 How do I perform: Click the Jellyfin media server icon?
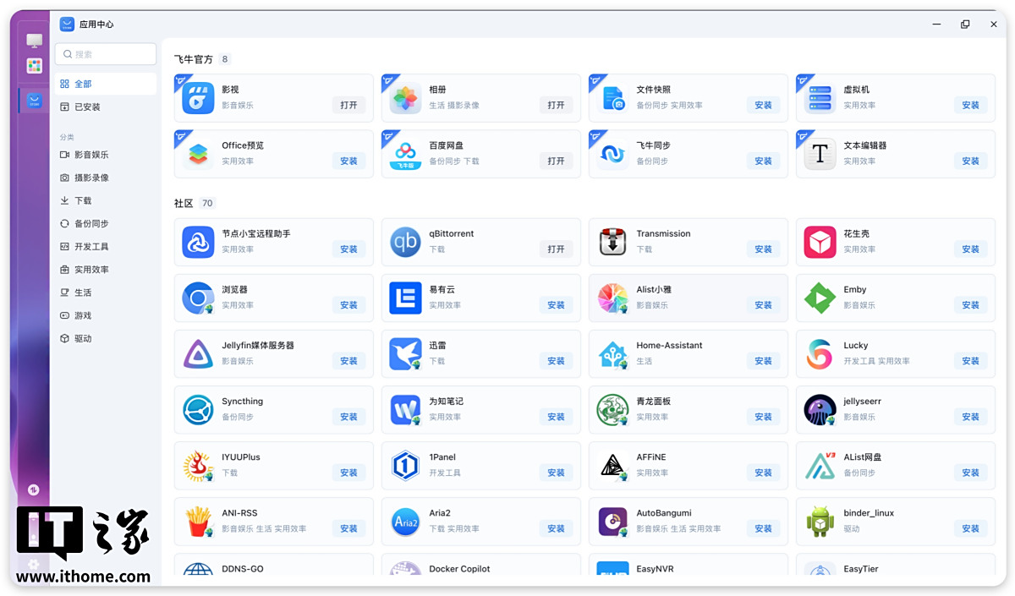point(198,354)
